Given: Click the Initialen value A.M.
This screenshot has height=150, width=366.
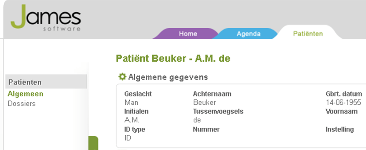Looking at the screenshot, I should click(132, 120).
